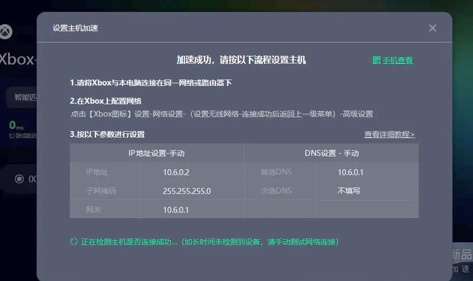473x281 pixels.
Task: Select the IP address value 10.6.0.2
Action: coord(176,172)
